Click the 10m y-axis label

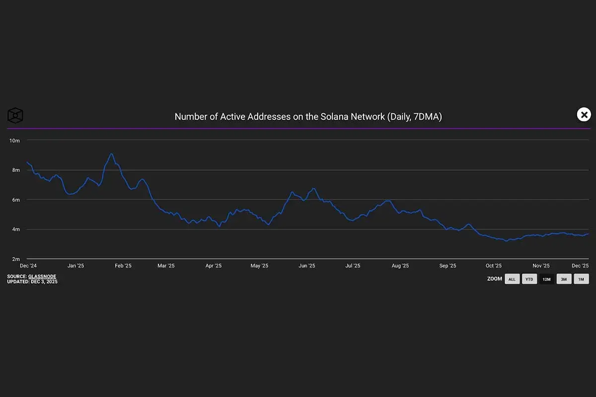(14, 140)
